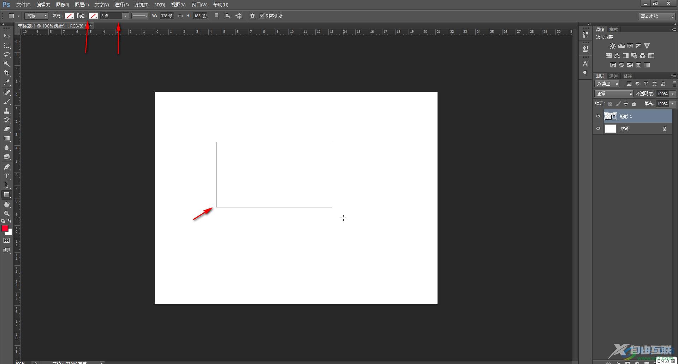Select the Lasso tool

click(x=7, y=55)
